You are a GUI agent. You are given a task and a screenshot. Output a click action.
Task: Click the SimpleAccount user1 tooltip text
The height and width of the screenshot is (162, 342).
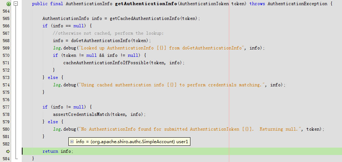click(x=132, y=142)
